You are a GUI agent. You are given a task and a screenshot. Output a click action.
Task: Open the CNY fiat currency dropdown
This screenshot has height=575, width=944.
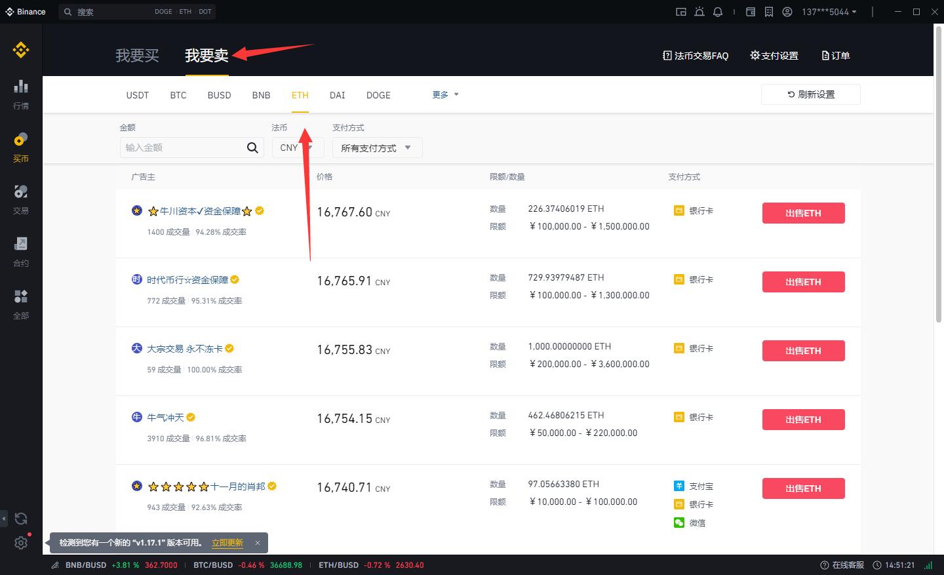298,148
